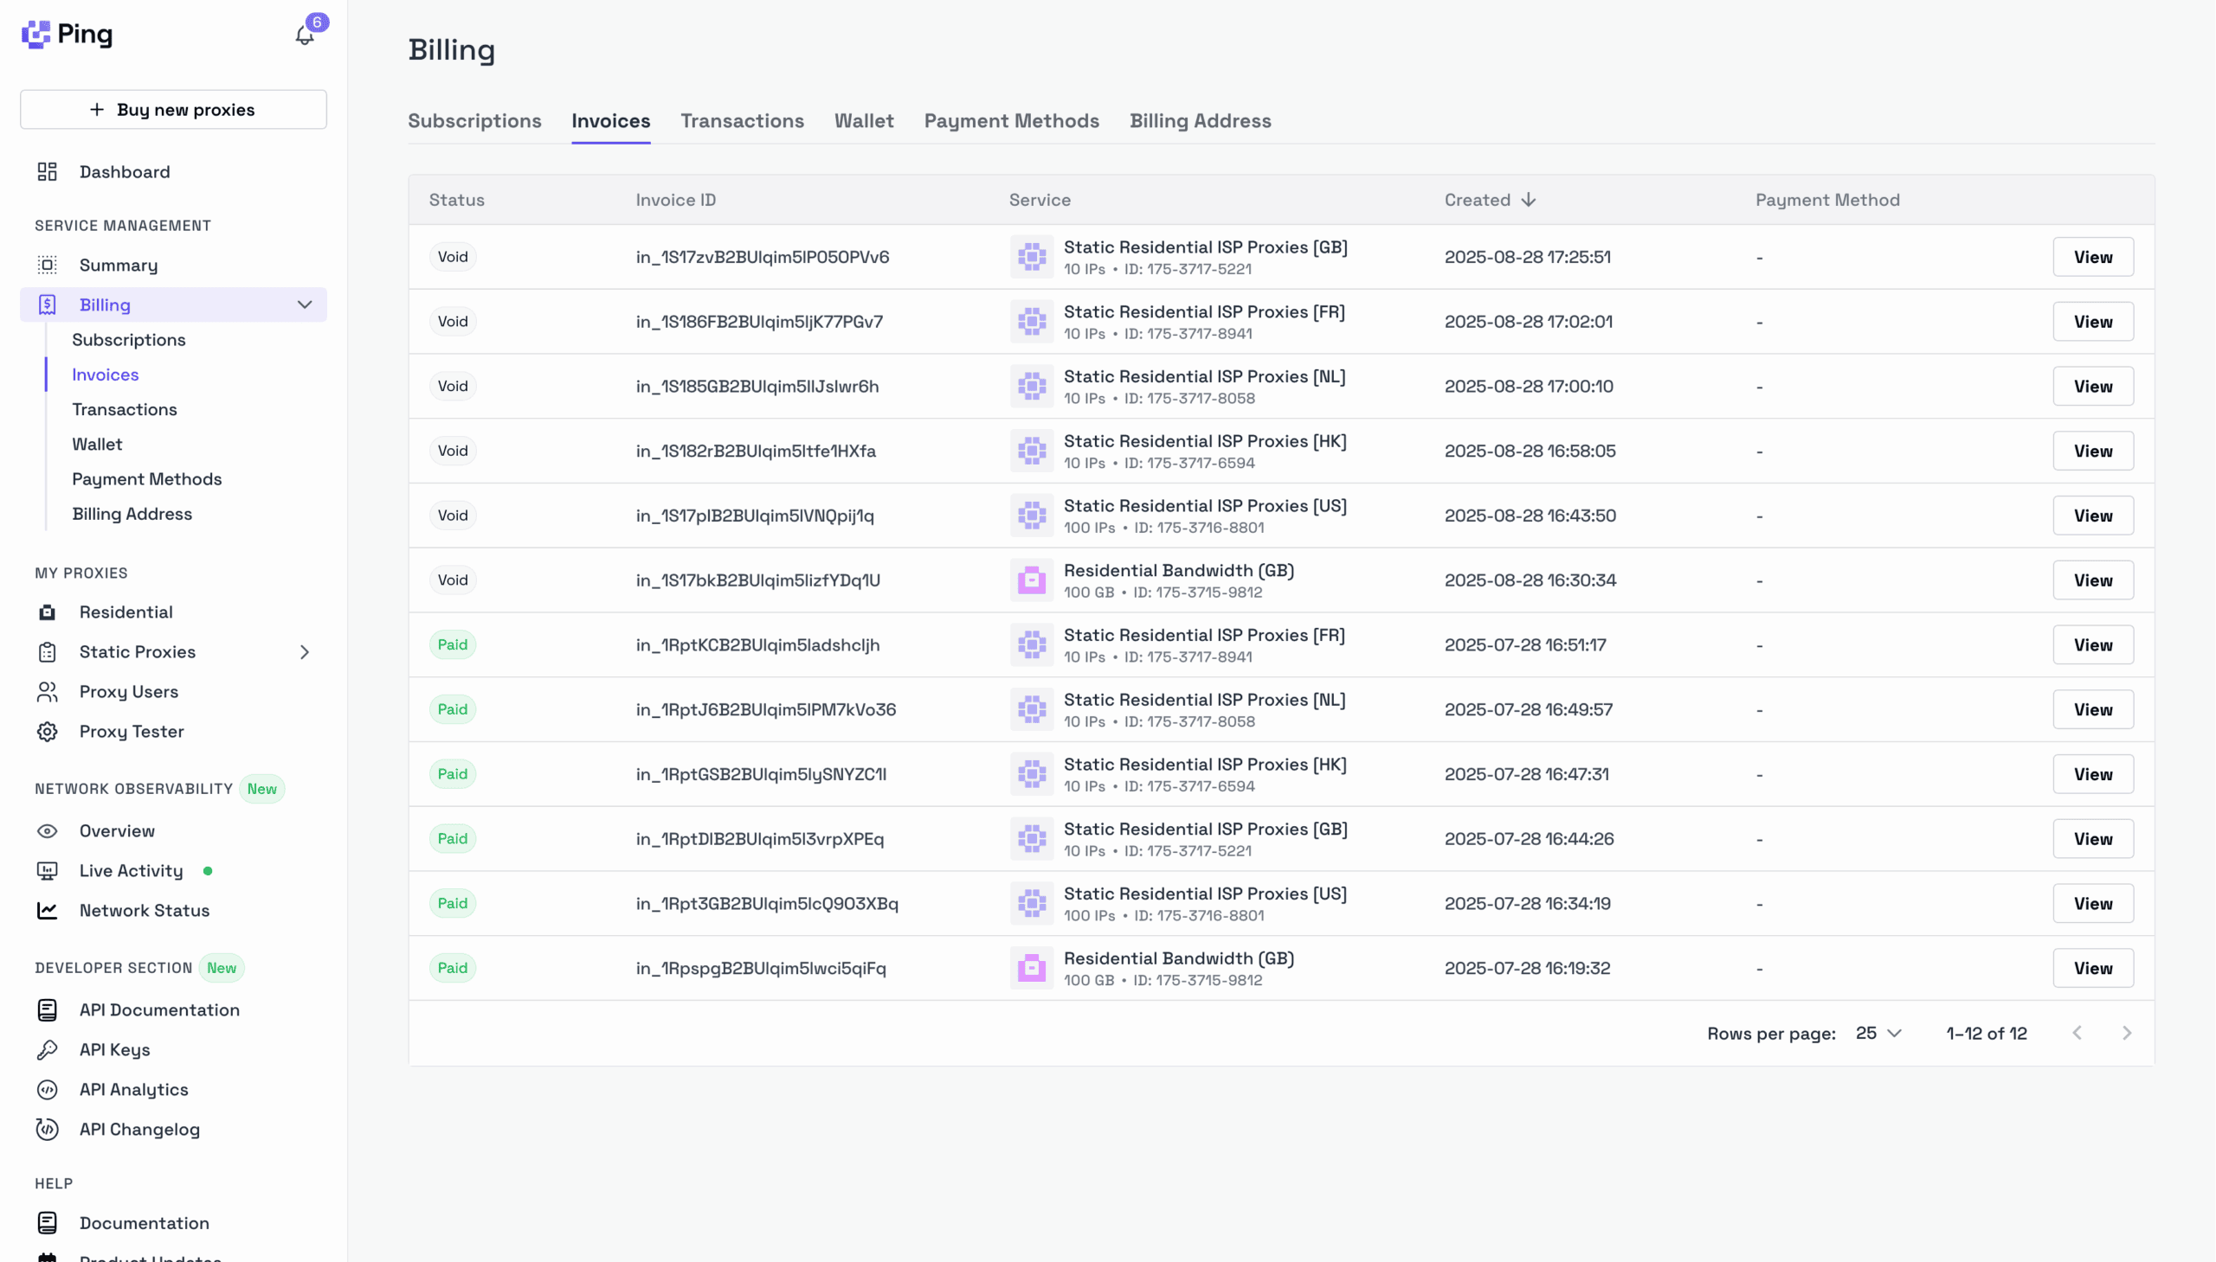
Task: Open the notifications bell icon
Action: pyautogui.click(x=305, y=35)
